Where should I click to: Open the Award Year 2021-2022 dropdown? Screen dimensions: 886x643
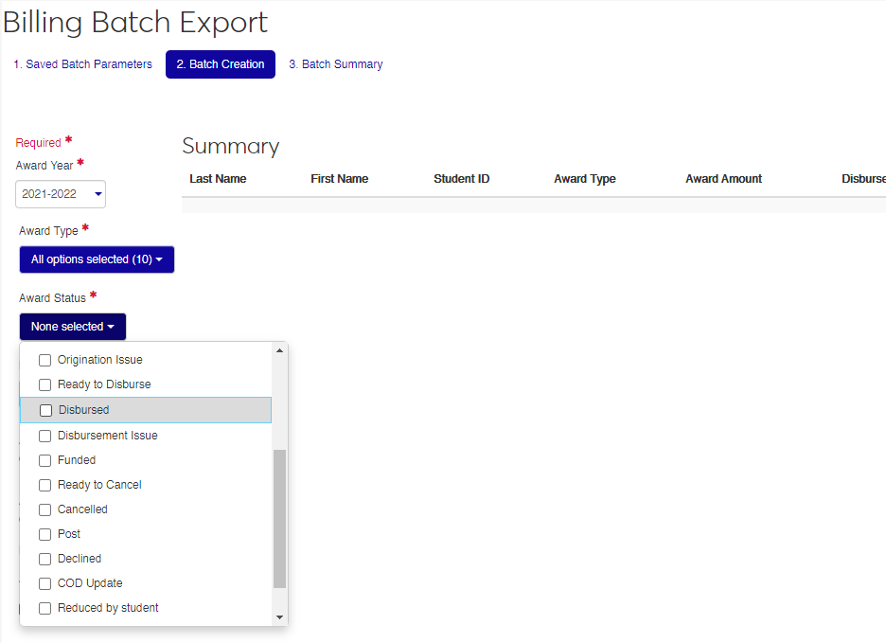point(61,194)
